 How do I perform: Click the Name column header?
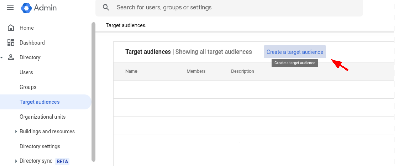(x=131, y=71)
